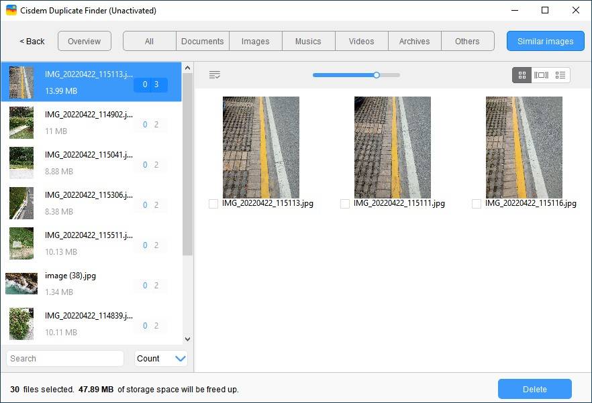Show All file types

149,41
